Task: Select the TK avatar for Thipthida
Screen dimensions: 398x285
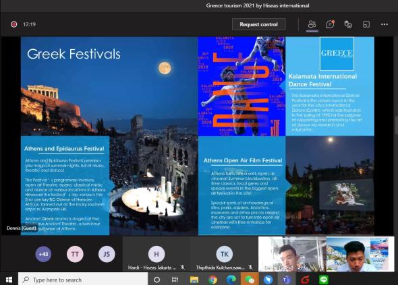Action: (225, 254)
